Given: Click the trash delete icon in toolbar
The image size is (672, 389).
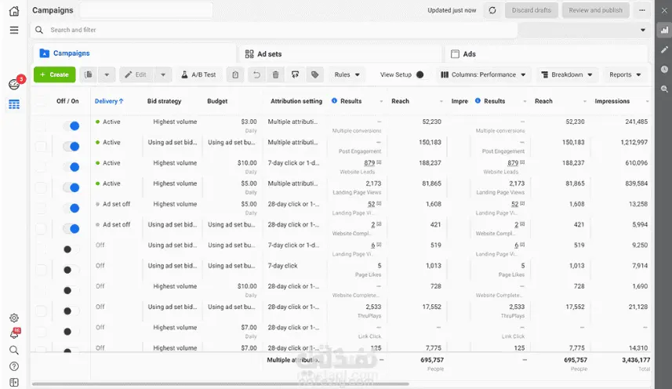Looking at the screenshot, I should tap(275, 75).
